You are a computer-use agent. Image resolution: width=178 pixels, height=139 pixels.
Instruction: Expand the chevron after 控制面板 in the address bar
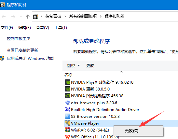tap(65, 17)
